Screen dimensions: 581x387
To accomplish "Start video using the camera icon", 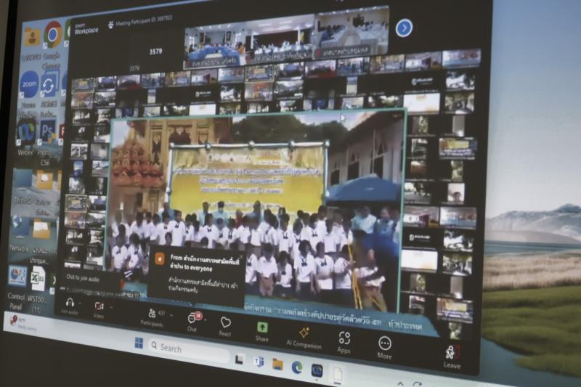I will (x=99, y=306).
